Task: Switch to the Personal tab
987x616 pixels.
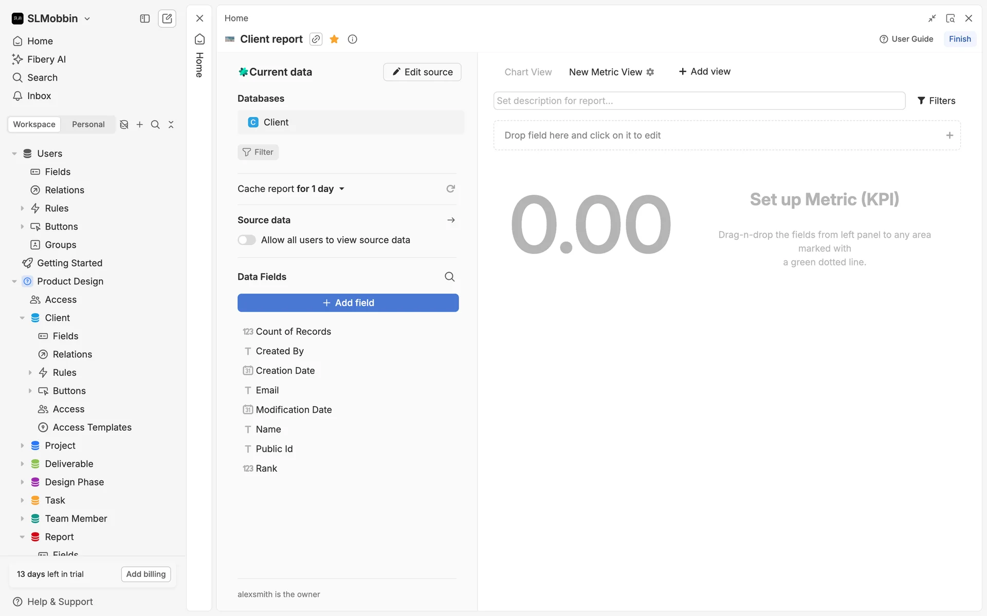Action: (x=88, y=124)
